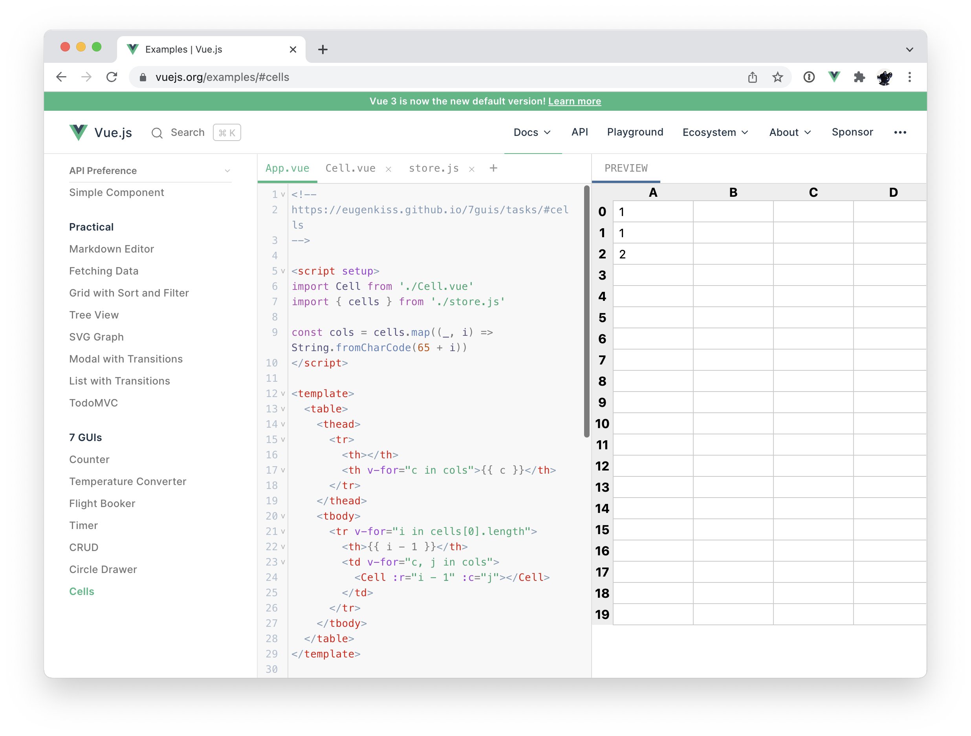The image size is (971, 736).
Task: Open the Chrome three-dot menu
Action: pyautogui.click(x=910, y=77)
